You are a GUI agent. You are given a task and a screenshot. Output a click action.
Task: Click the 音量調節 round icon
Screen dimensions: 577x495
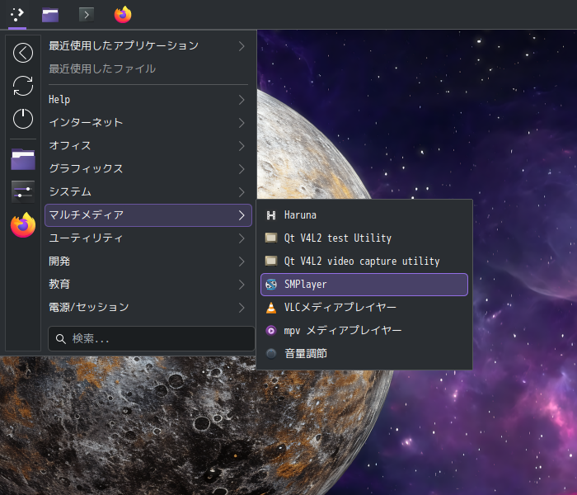click(x=271, y=354)
